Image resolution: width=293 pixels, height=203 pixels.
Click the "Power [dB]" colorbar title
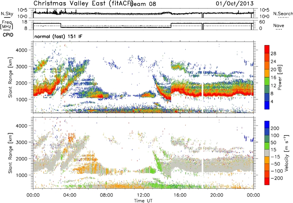point(279,77)
